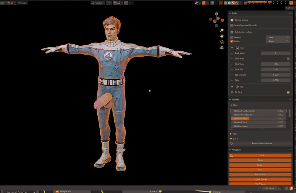The height and width of the screenshot is (193, 296).
Task: Click the Fingers armature layer button
Action: click(260, 165)
